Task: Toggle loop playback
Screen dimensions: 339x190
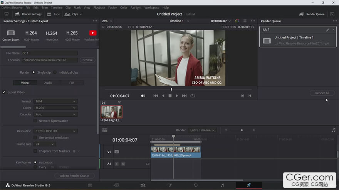Action: [193, 96]
